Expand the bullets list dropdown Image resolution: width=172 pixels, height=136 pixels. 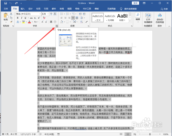[64, 14]
